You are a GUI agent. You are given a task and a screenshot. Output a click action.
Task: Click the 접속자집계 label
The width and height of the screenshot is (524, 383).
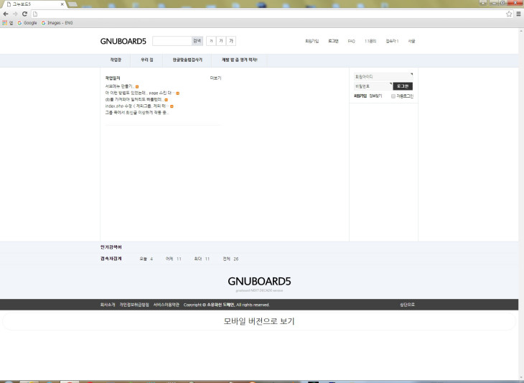pos(111,259)
